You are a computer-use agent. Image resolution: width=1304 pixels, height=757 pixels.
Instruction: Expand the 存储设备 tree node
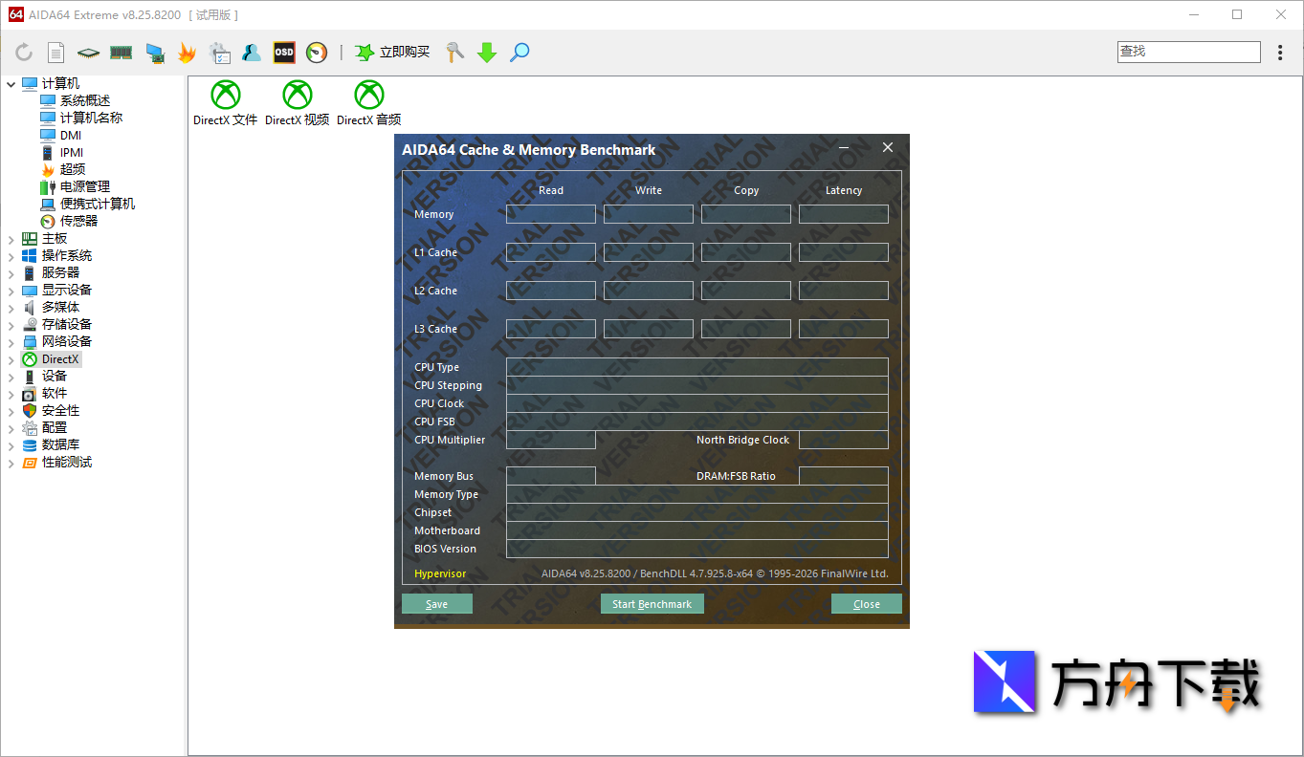[x=11, y=324]
